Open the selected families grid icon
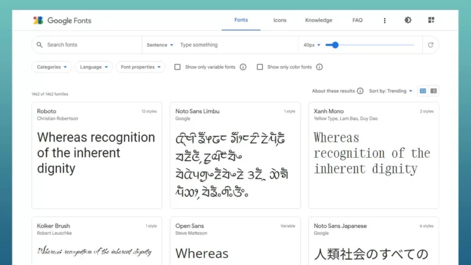 click(431, 20)
